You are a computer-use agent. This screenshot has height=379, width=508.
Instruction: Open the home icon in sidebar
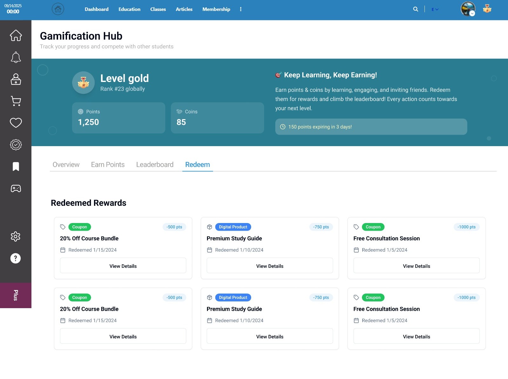point(16,35)
